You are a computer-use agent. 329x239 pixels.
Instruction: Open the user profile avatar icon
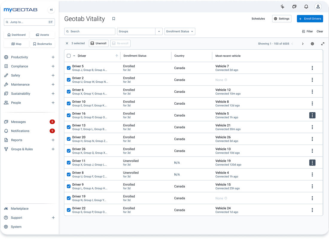(x=318, y=7)
